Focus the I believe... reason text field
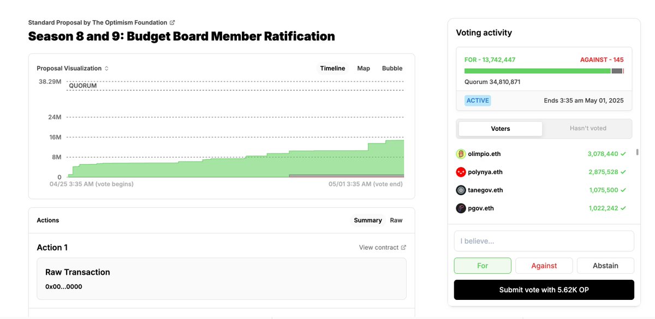This screenshot has width=655, height=319. click(x=544, y=241)
